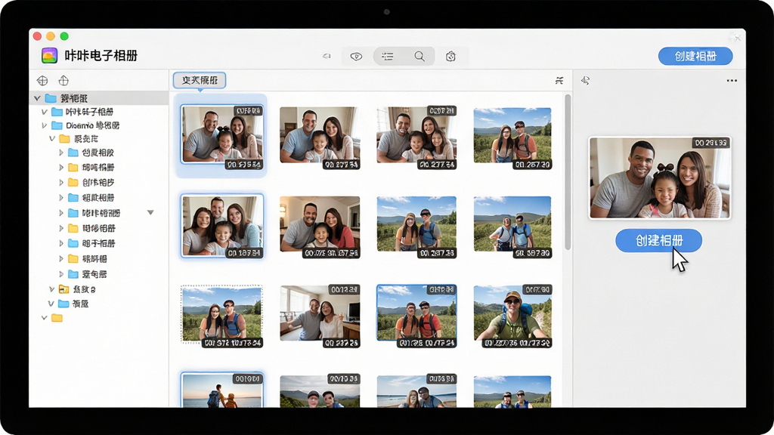Screen dimensions: 774x435
Task: Toggle the chevron of the folder directly above Dioamio
Action: [x=45, y=112]
